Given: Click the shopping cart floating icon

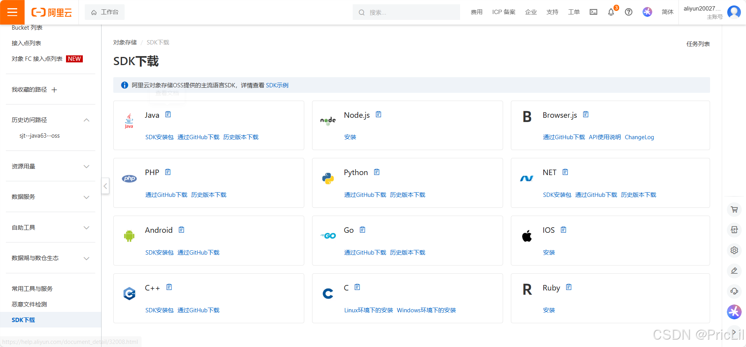Looking at the screenshot, I should [734, 209].
